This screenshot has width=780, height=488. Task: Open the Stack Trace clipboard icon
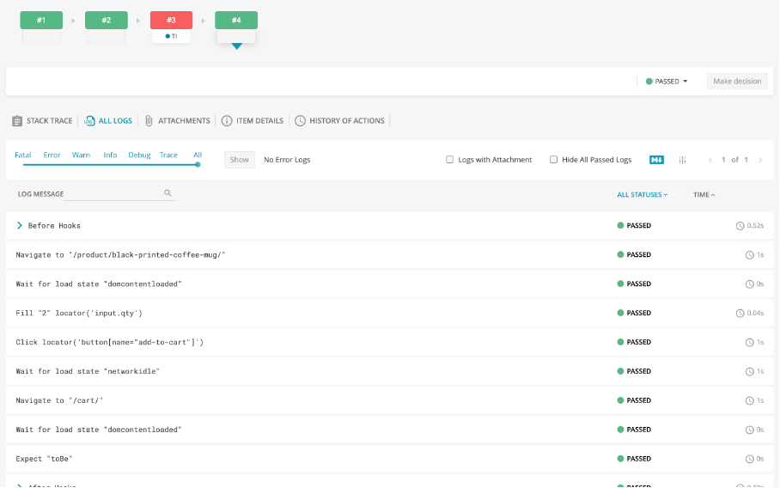click(x=17, y=121)
